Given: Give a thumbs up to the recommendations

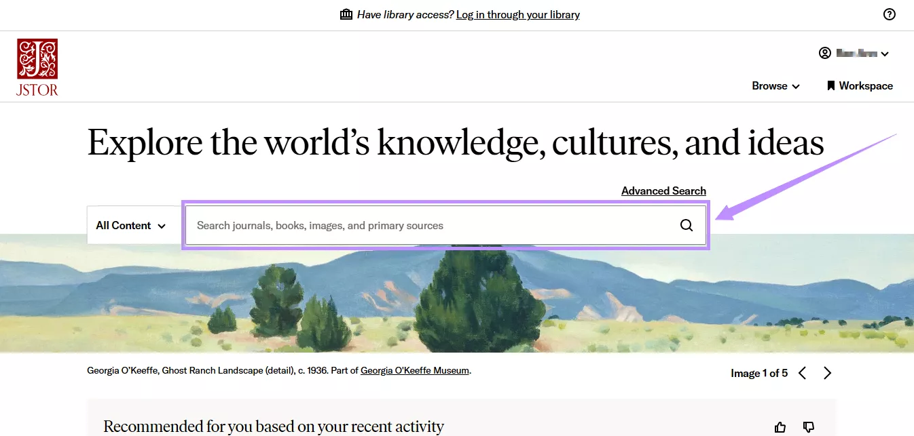Looking at the screenshot, I should coord(780,427).
